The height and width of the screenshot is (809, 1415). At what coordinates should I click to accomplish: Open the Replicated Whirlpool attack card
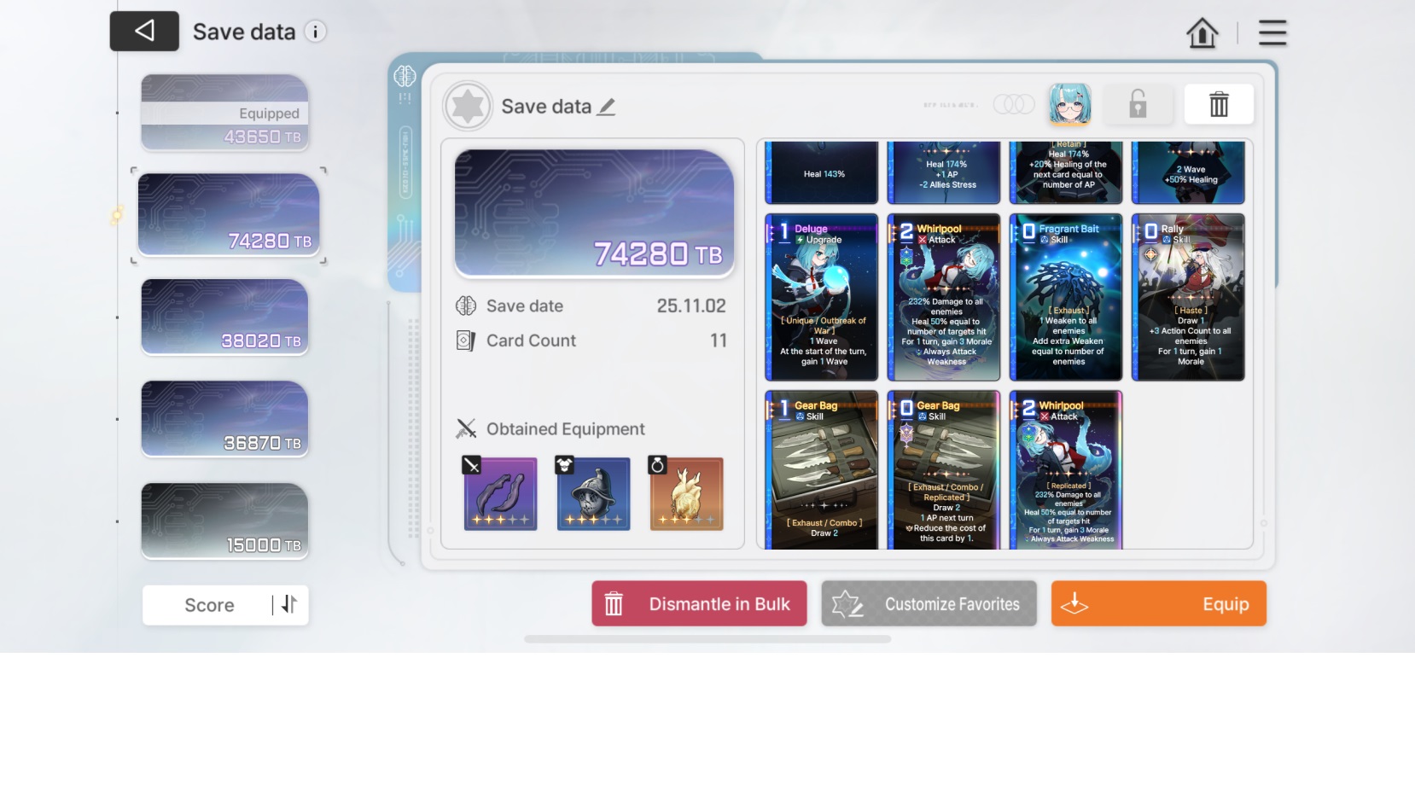1066,469
